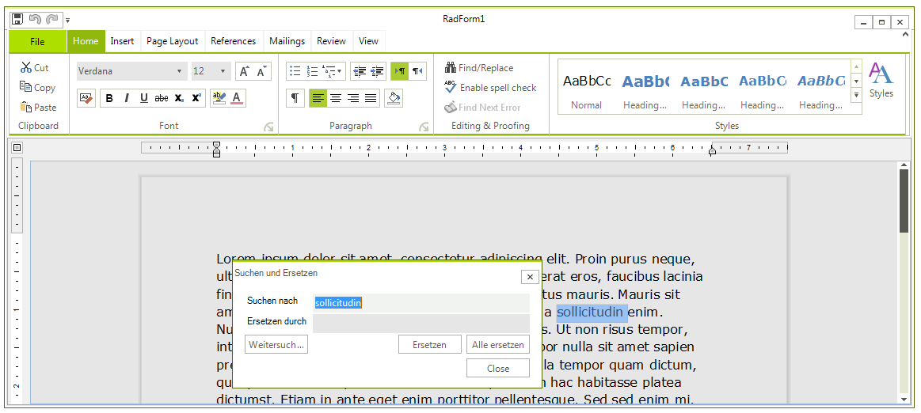The width and height of the screenshot is (921, 413).
Task: Toggle Italic formatting
Action: [x=126, y=99]
